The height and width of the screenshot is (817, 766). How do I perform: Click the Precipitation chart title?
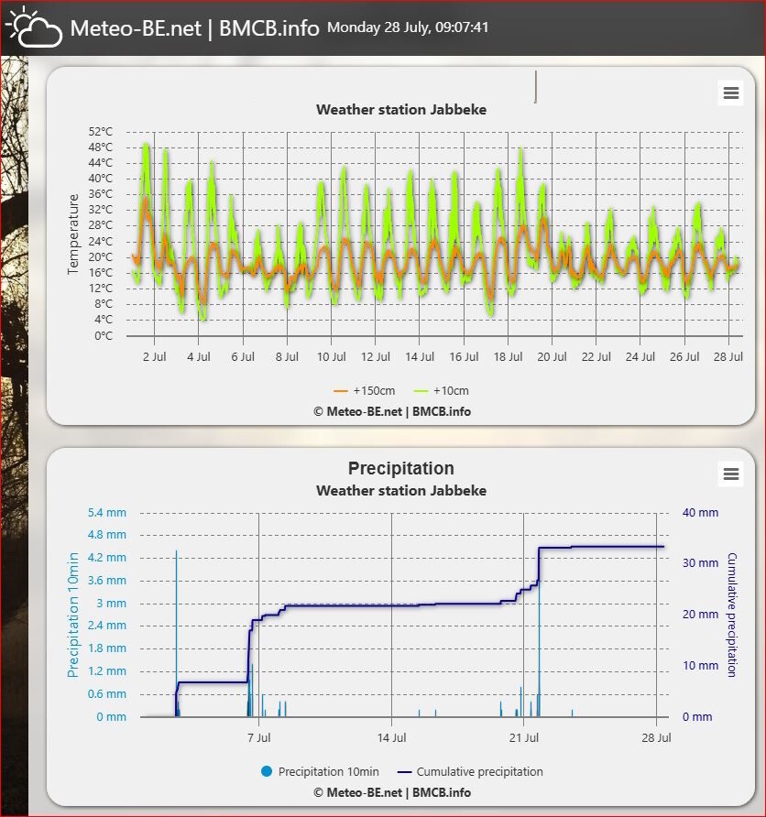[x=400, y=468]
